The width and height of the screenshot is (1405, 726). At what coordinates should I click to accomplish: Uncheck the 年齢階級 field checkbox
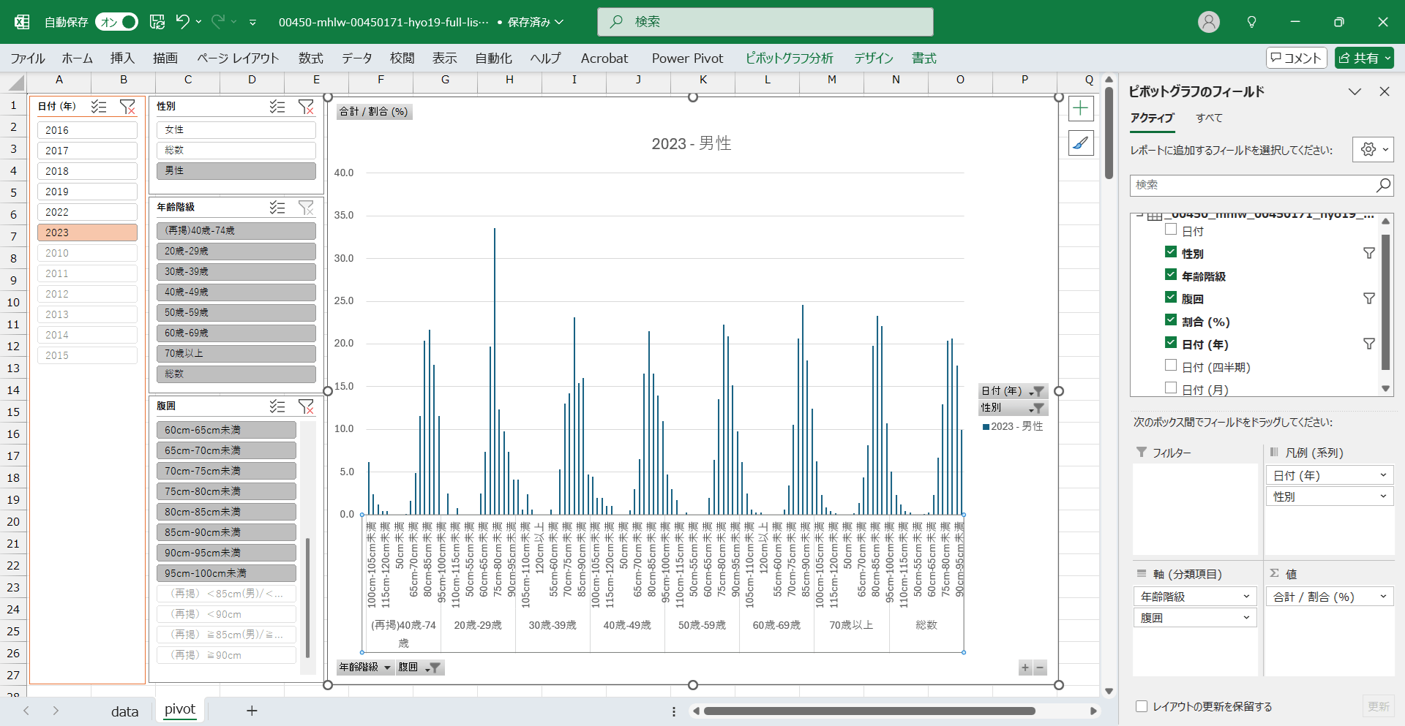click(1171, 275)
